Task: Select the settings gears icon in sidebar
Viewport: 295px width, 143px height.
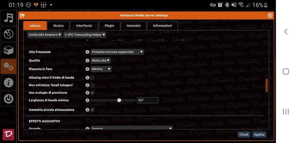Action: tap(8, 67)
